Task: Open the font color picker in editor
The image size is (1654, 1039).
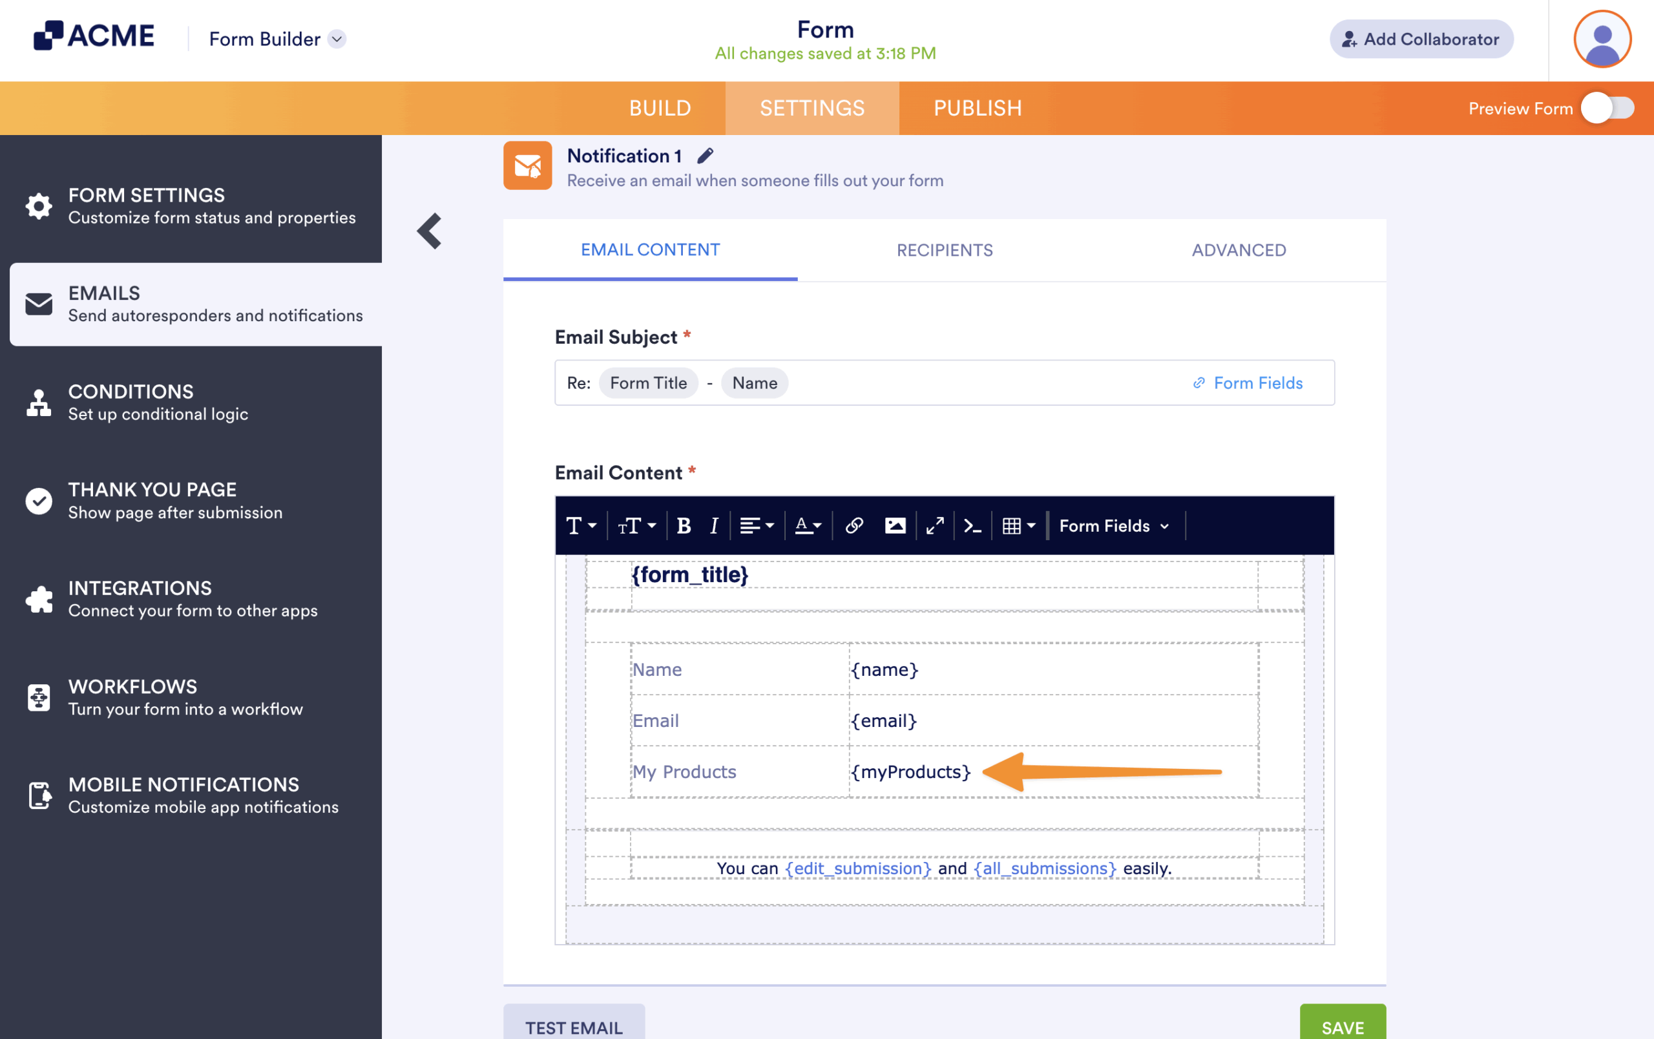Action: point(808,525)
